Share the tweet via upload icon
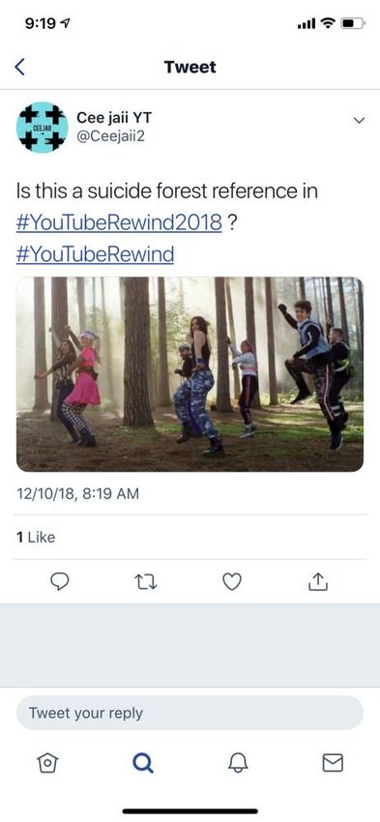The image size is (380, 822). [x=319, y=581]
